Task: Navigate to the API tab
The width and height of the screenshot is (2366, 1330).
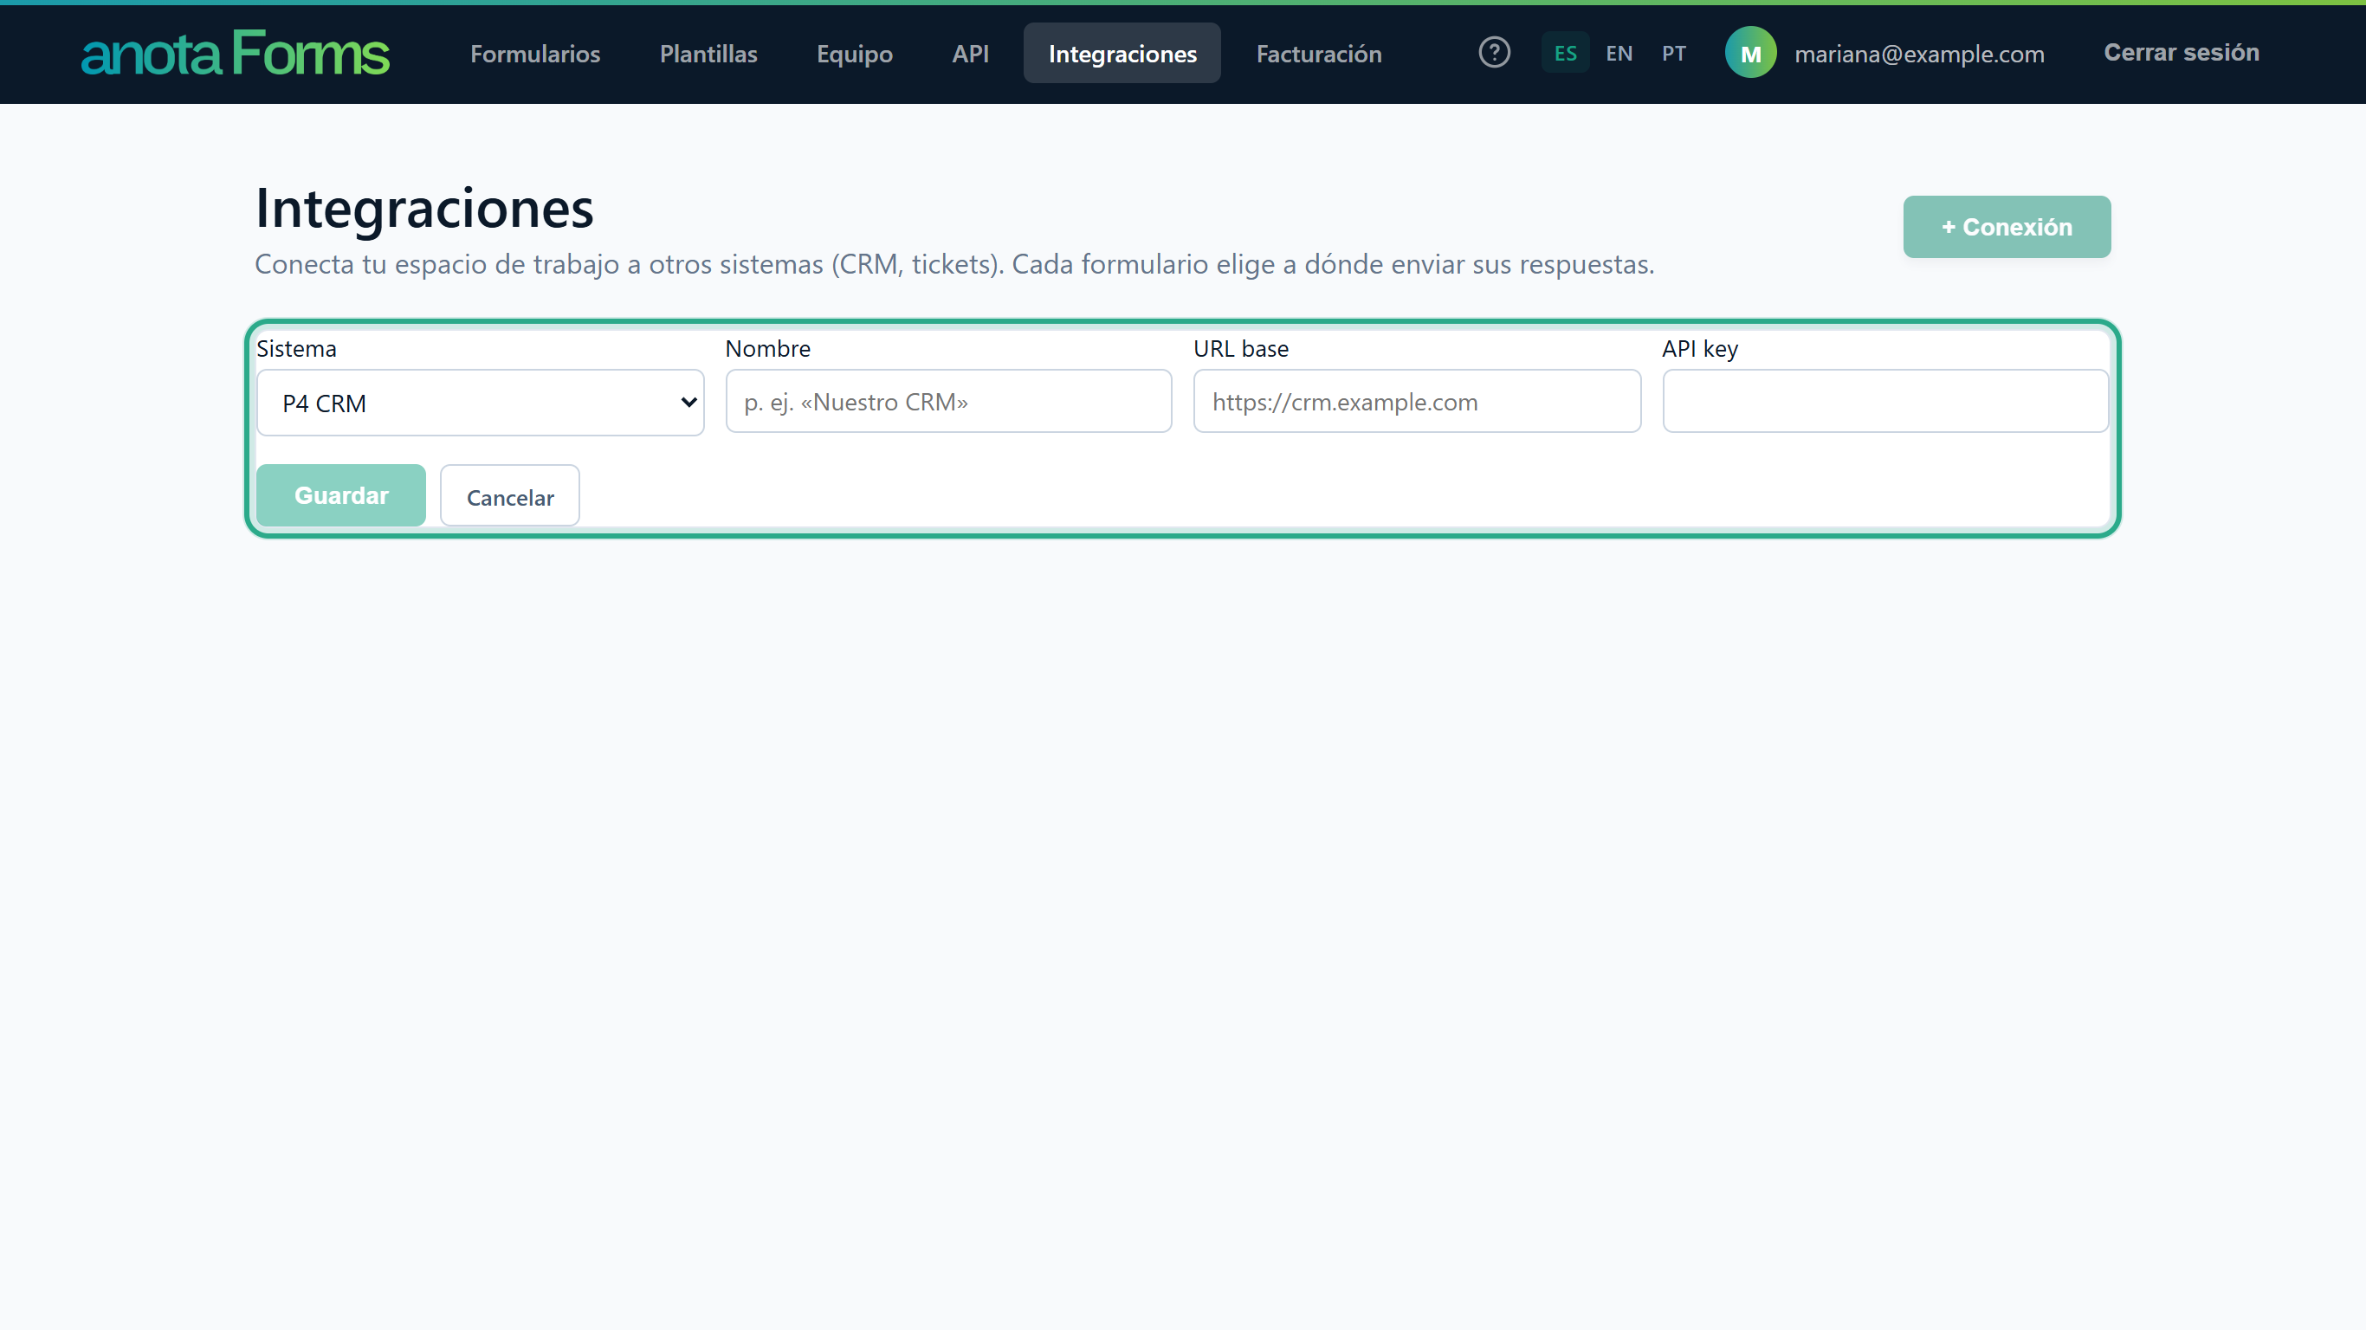Action: [970, 54]
